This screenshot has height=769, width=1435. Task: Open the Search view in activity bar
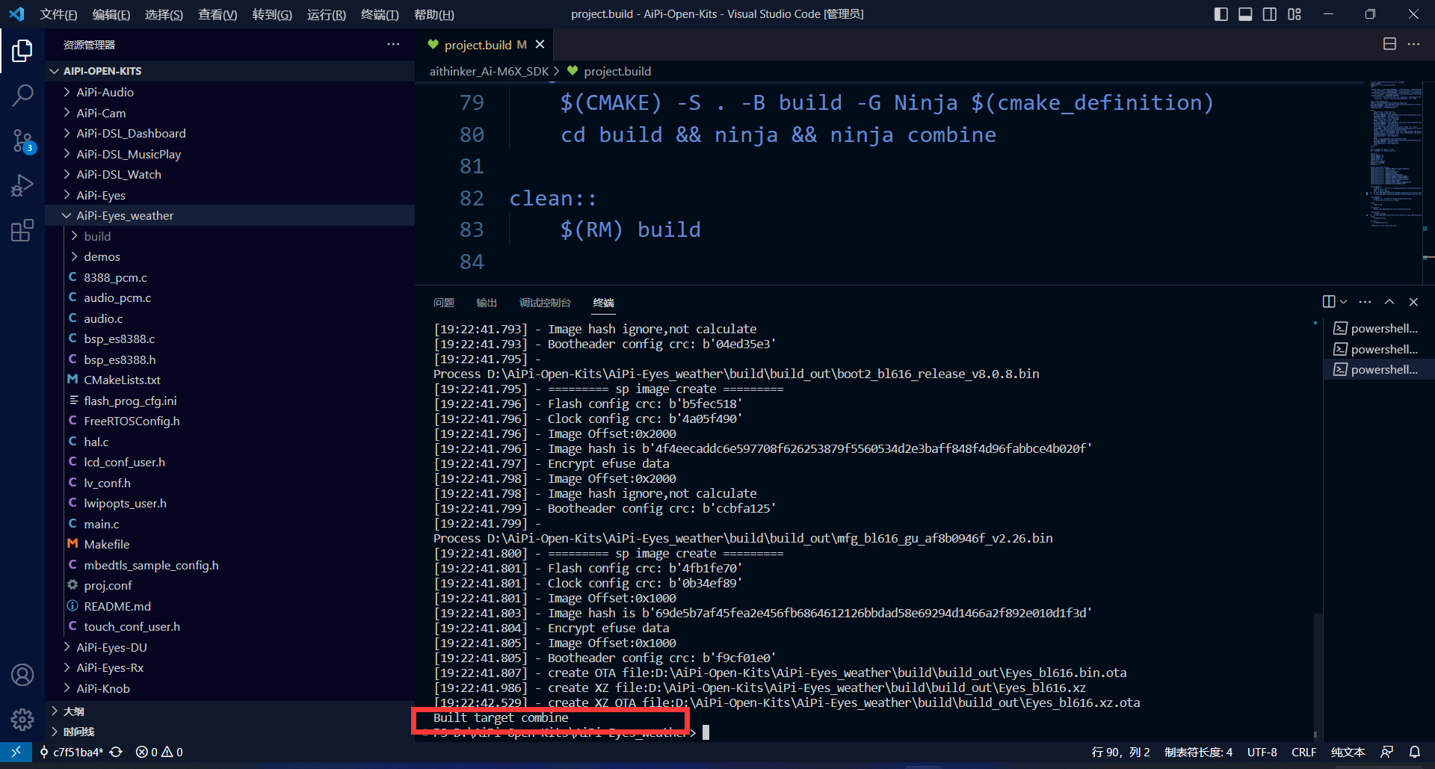point(22,95)
